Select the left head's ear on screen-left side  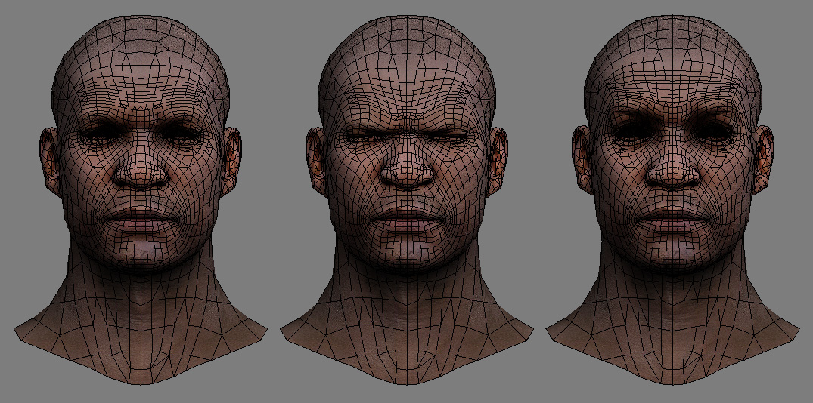click(x=48, y=157)
